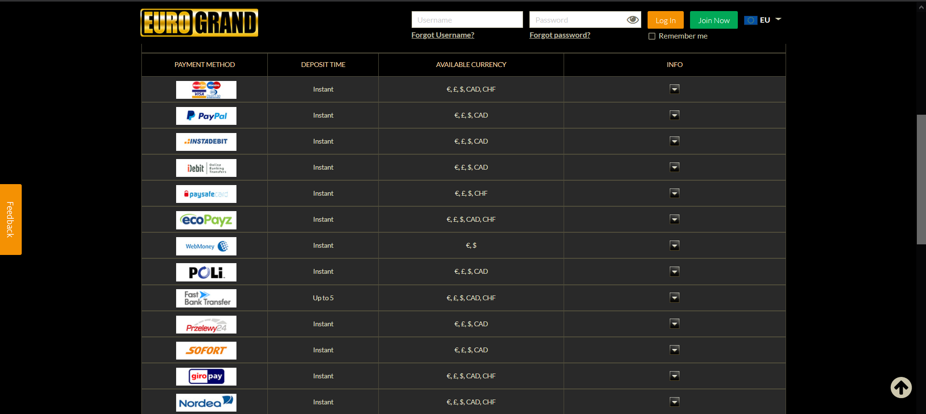Click the scroll-to-top arrow icon
The image size is (926, 414).
click(x=901, y=387)
